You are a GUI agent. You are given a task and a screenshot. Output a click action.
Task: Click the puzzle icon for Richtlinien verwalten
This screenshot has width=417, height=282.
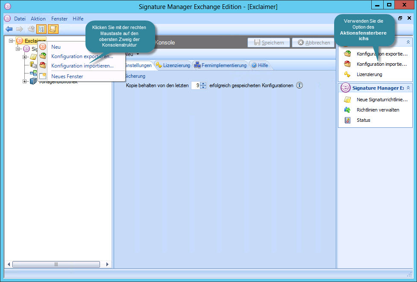pos(348,110)
